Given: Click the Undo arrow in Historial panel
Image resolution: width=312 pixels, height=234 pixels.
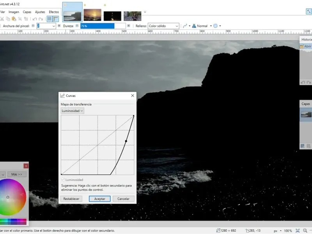Looking at the screenshot, I should coord(303,82).
